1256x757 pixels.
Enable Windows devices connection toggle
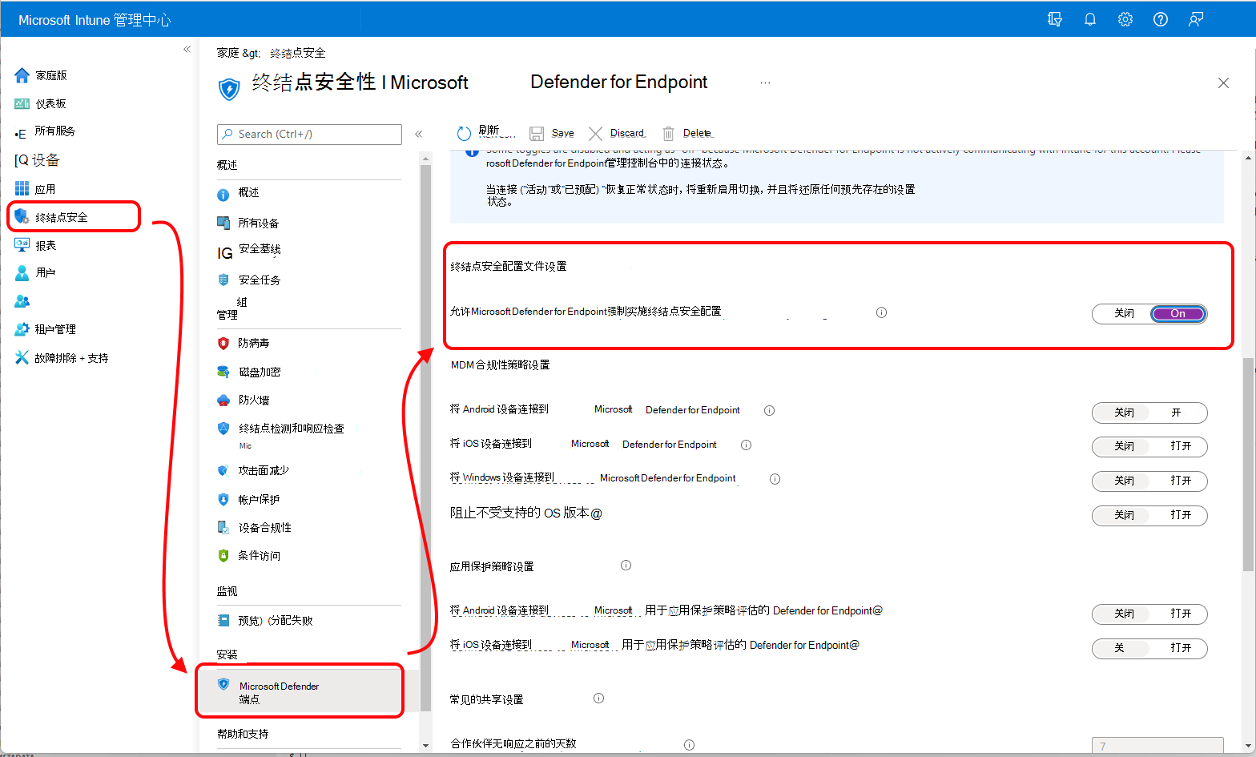pos(1180,481)
